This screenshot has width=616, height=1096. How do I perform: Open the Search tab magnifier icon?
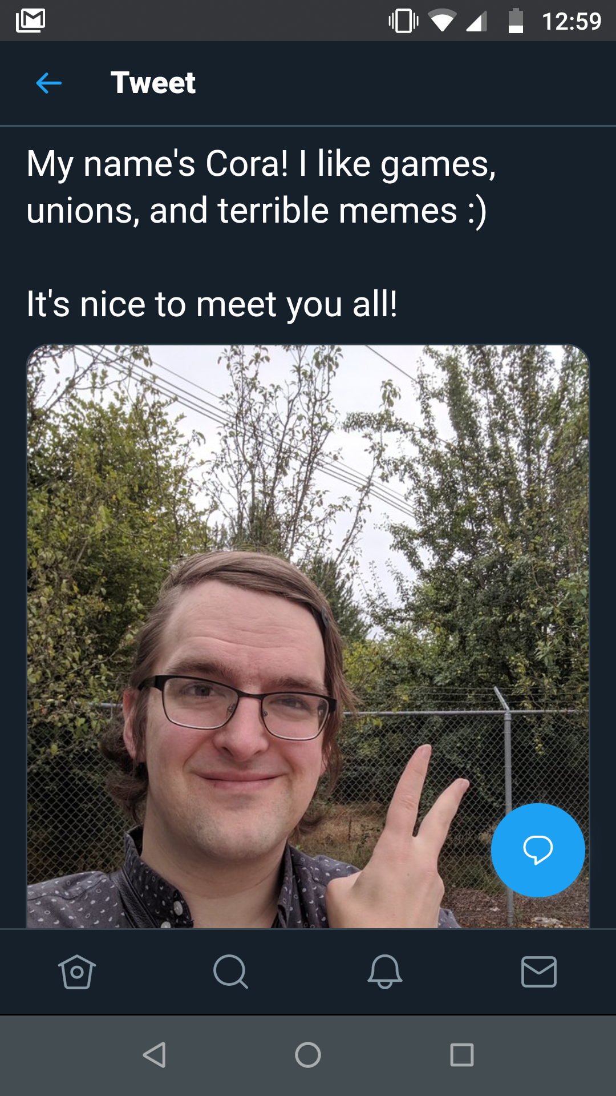(x=230, y=972)
